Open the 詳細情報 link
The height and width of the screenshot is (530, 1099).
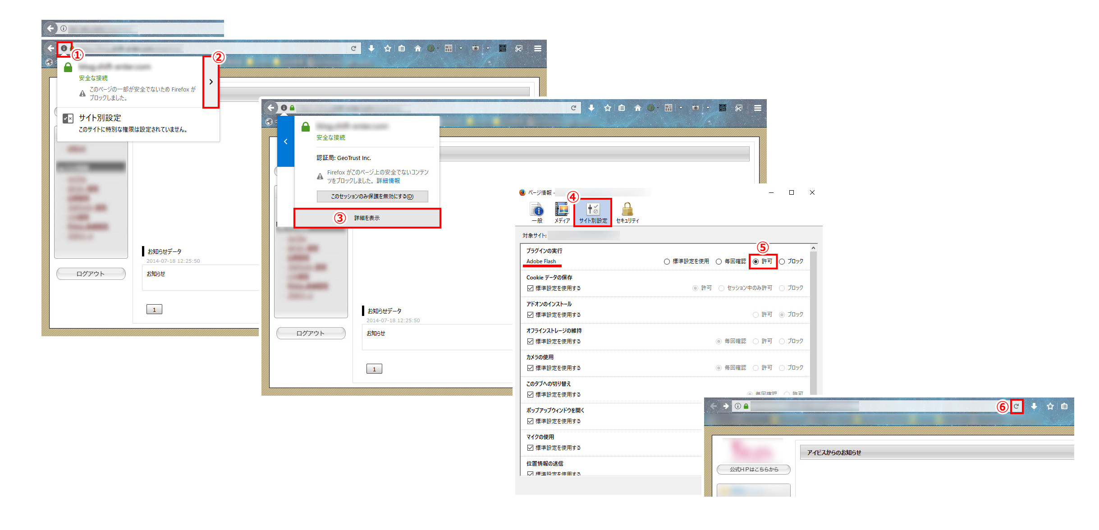point(388,181)
